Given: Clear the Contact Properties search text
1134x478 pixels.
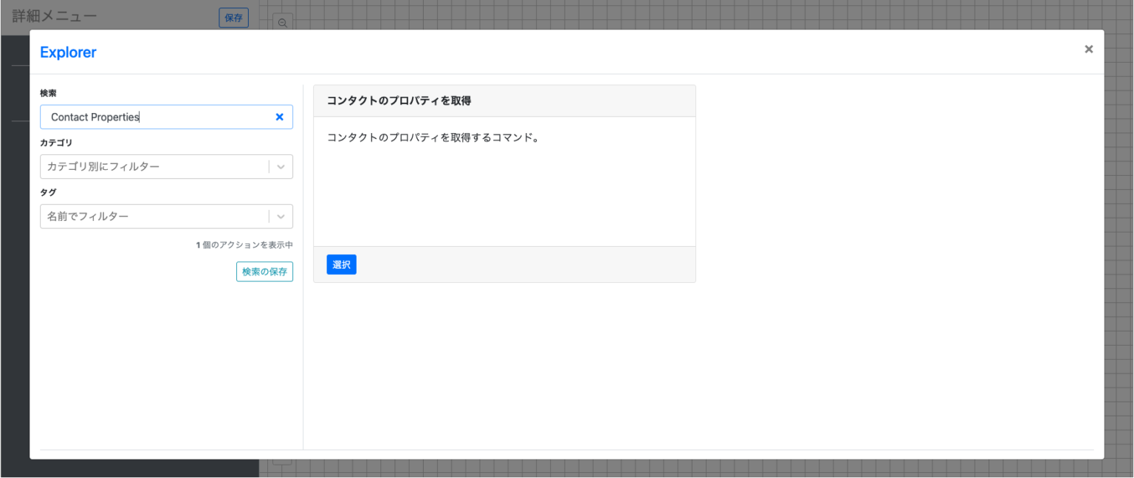Looking at the screenshot, I should click(x=279, y=117).
